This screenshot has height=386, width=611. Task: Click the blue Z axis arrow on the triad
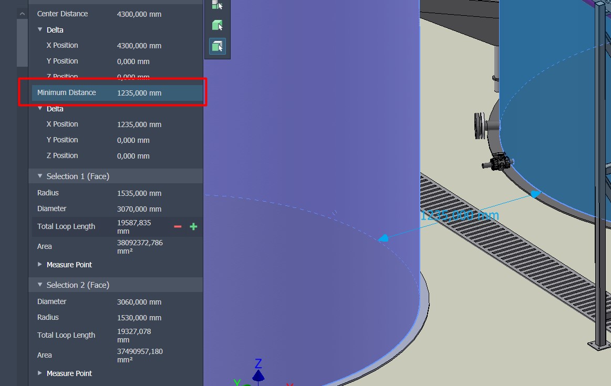258,374
